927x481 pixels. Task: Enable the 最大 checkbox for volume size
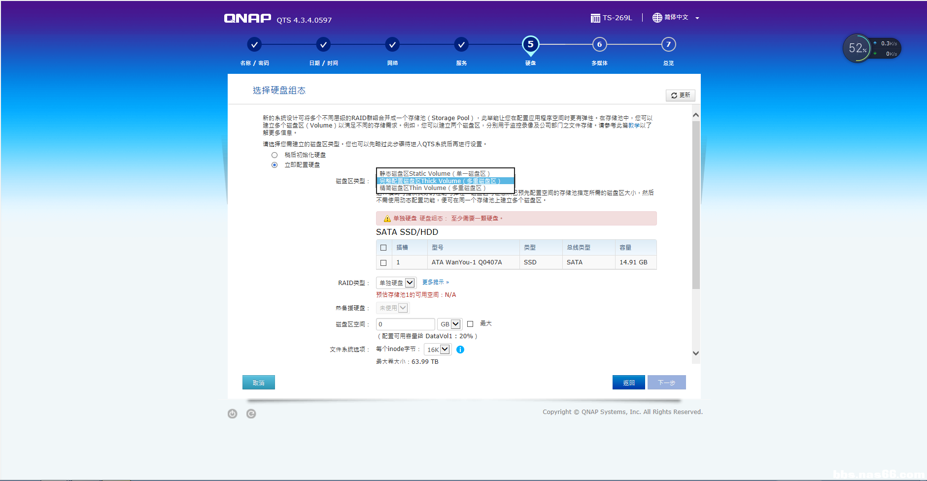click(x=471, y=323)
